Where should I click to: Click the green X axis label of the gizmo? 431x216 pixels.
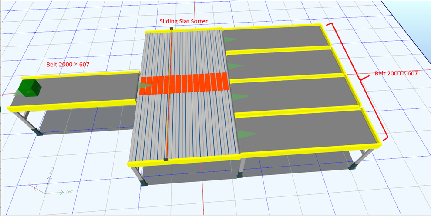pyautogui.click(x=70, y=192)
